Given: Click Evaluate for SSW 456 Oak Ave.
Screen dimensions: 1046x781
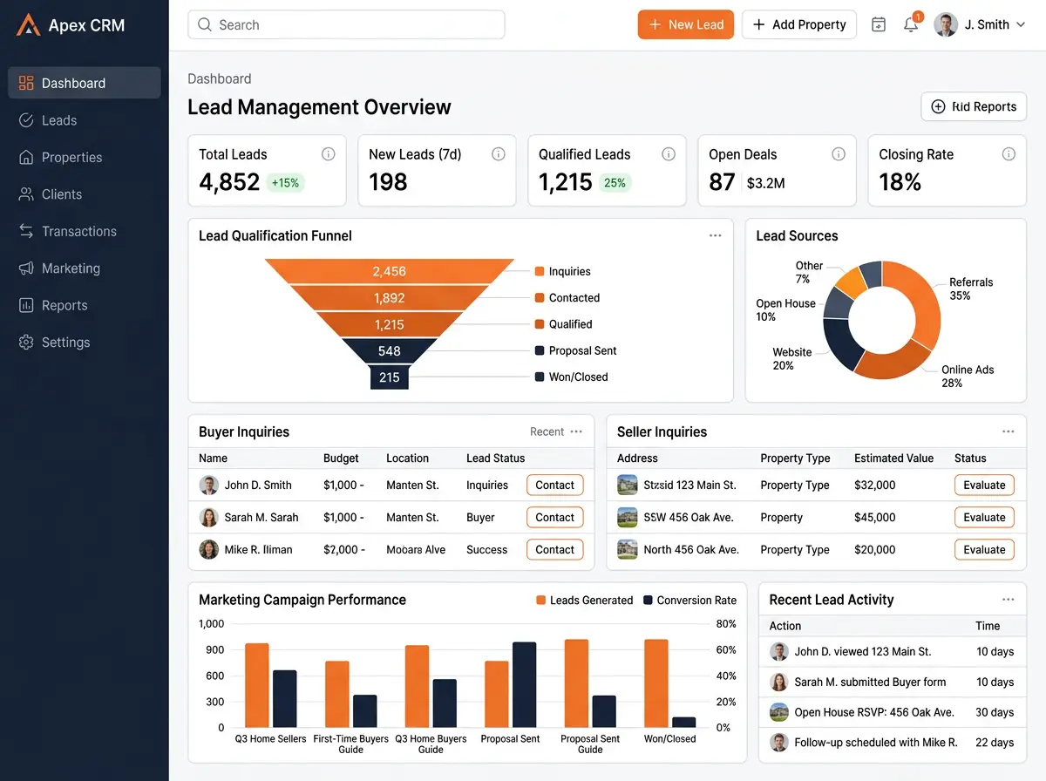Looking at the screenshot, I should tap(984, 518).
